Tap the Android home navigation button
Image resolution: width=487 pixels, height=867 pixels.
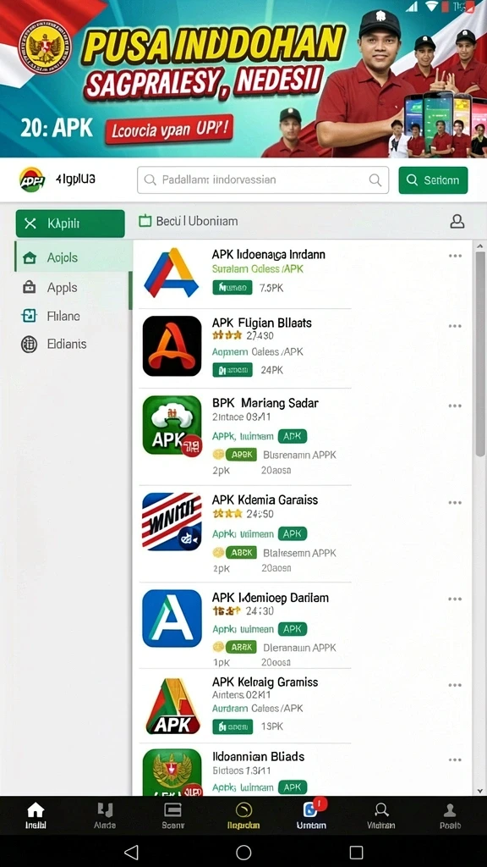[243, 852]
